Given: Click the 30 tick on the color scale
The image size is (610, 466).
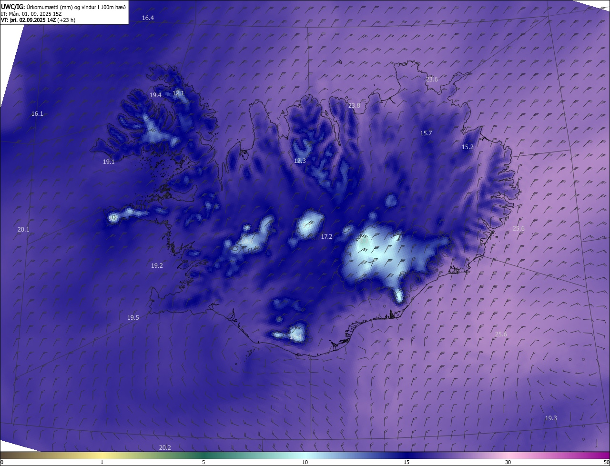Looking at the screenshot, I should (x=508, y=462).
